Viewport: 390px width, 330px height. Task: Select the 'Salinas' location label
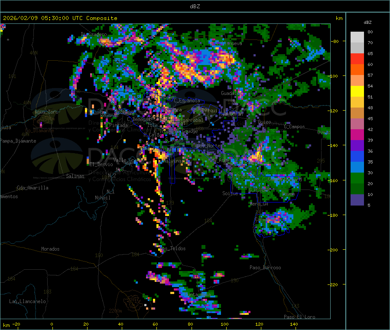click(75, 176)
